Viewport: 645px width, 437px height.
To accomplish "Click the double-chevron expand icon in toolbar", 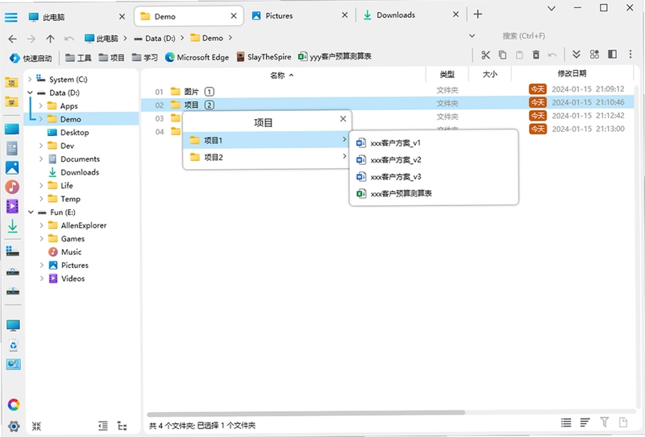I will 576,54.
